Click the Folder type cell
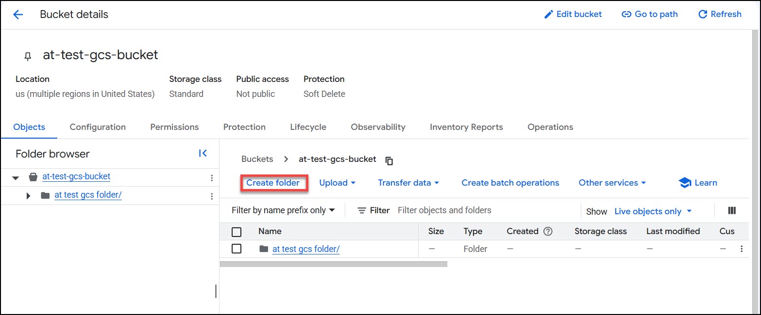This screenshot has height=315, width=761. [x=475, y=249]
